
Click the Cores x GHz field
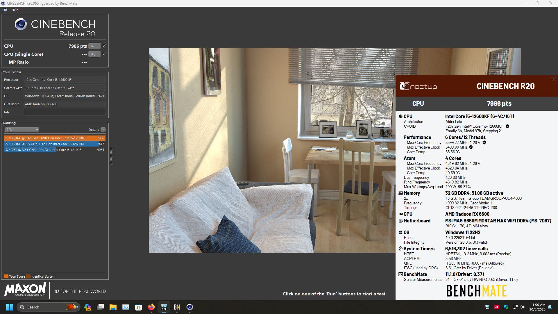point(65,88)
